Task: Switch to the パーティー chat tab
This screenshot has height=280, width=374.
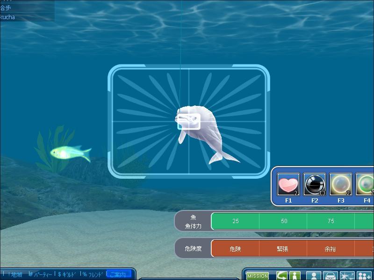Action: click(41, 274)
